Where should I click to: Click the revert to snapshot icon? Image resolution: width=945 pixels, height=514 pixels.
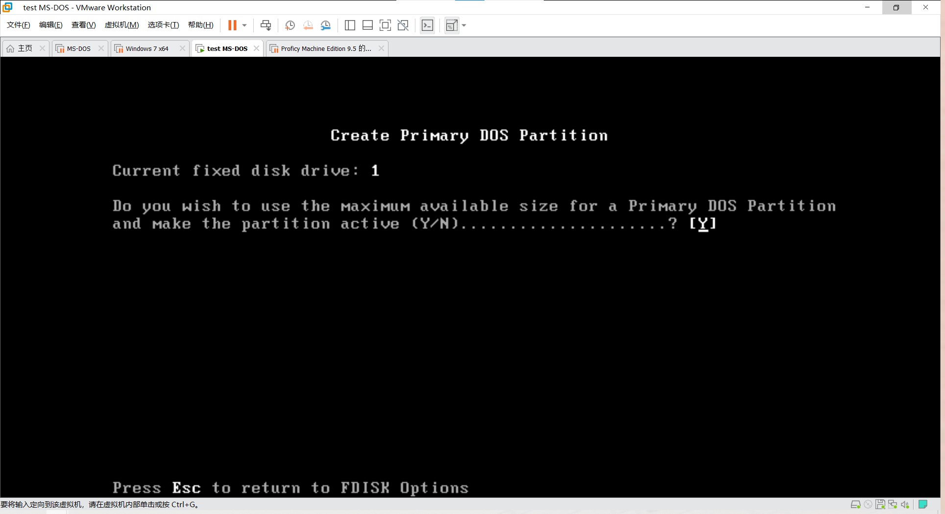coord(308,25)
